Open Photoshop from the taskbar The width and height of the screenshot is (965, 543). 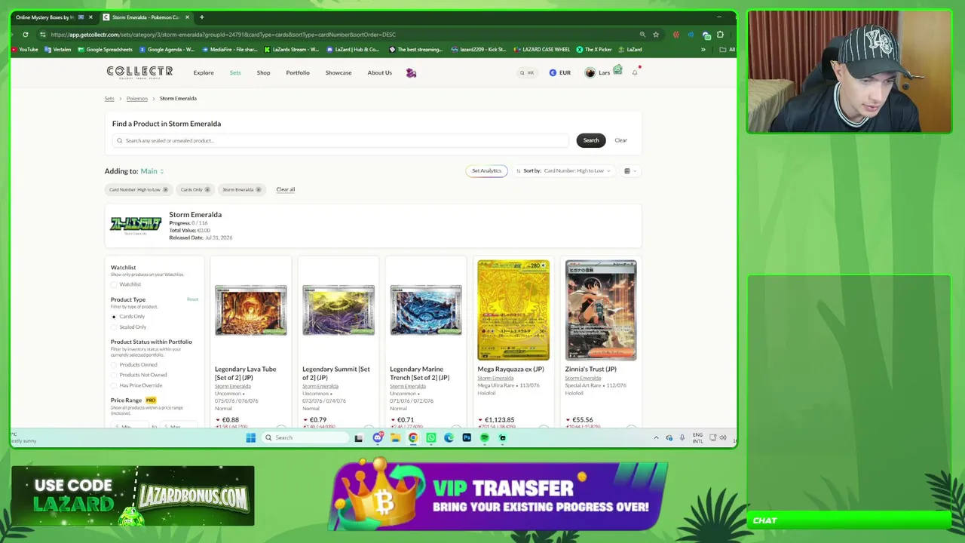(467, 437)
